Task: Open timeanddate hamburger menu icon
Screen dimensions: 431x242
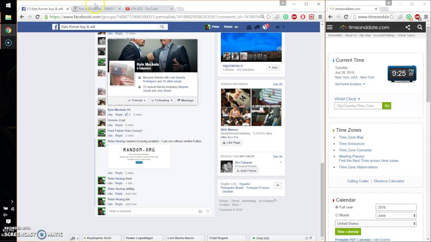Action: click(330, 27)
